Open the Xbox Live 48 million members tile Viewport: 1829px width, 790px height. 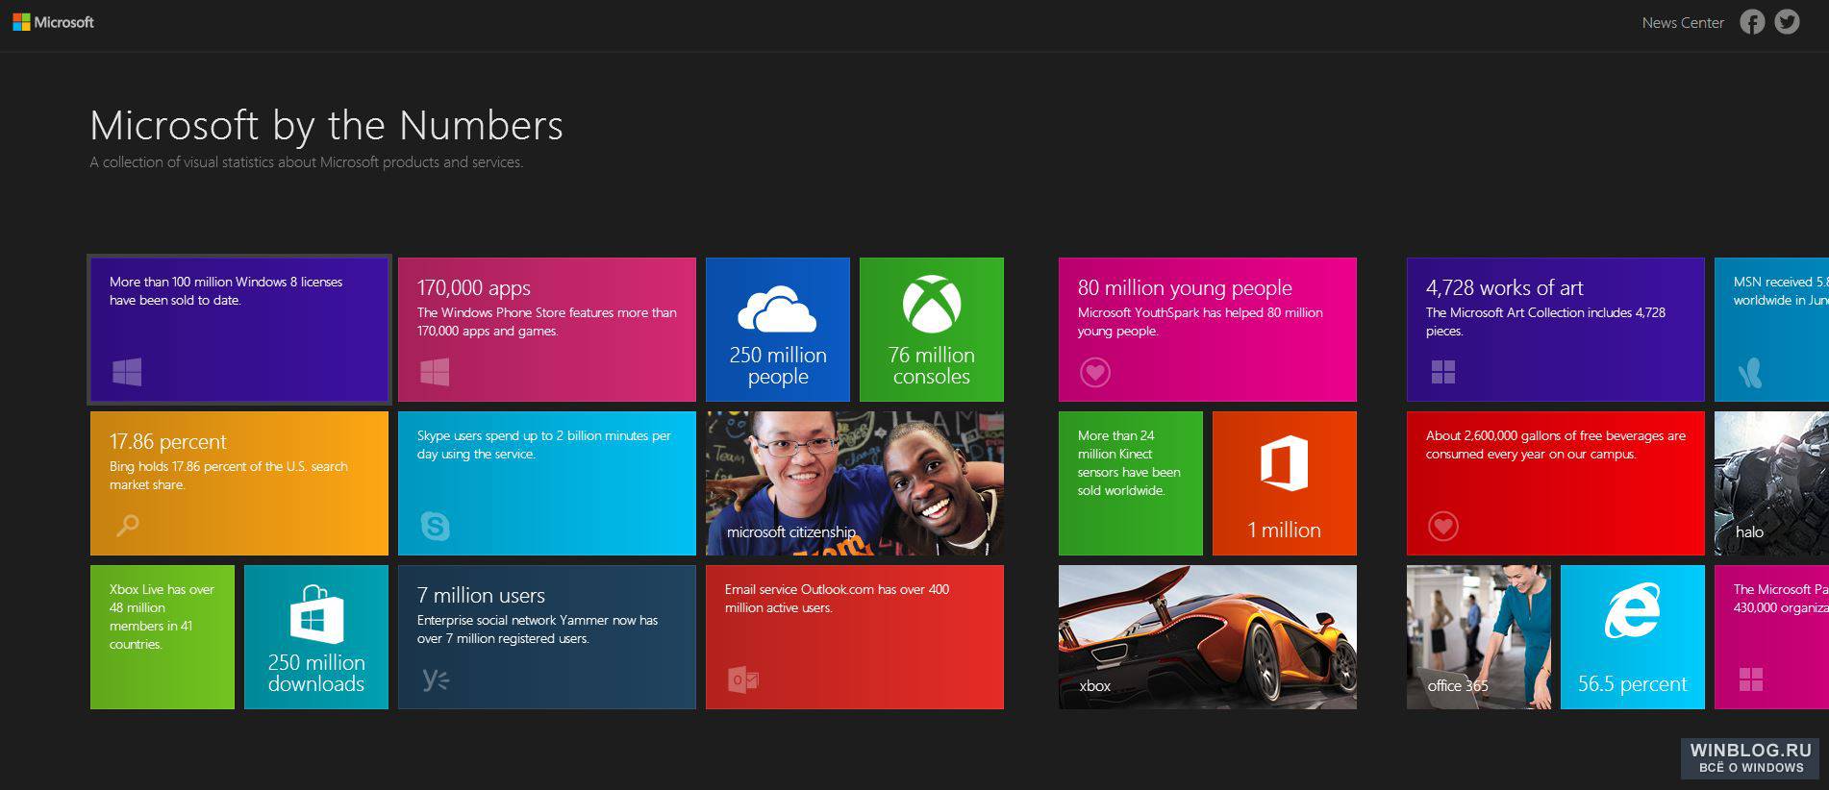[163, 637]
